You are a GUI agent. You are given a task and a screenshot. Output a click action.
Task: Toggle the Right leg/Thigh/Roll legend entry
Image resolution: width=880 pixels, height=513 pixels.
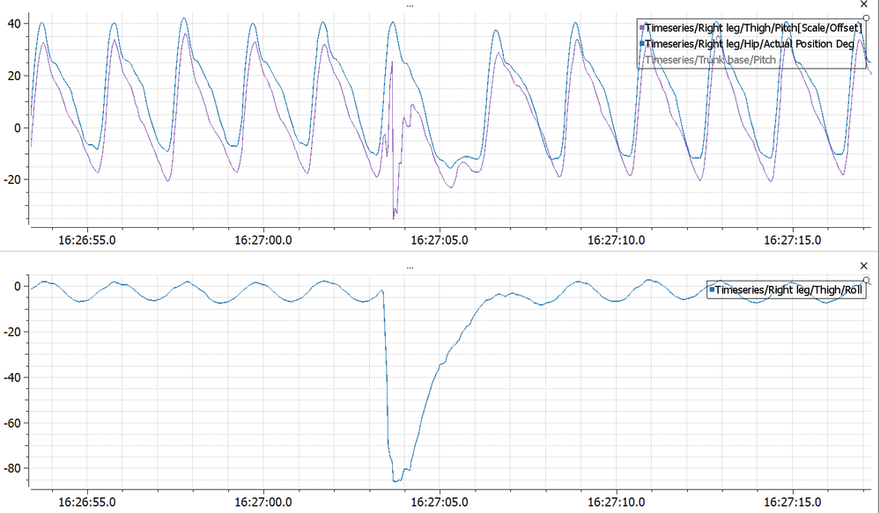(788, 289)
